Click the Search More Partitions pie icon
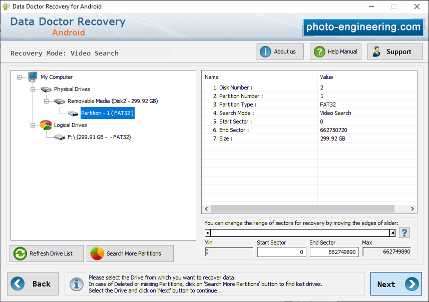The width and height of the screenshot is (429, 302). [x=97, y=253]
